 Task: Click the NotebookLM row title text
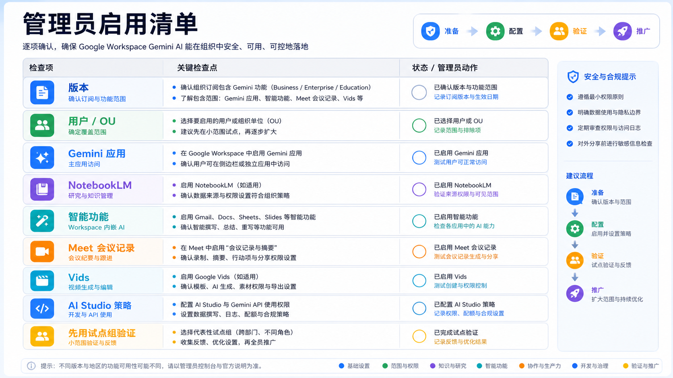tap(100, 185)
